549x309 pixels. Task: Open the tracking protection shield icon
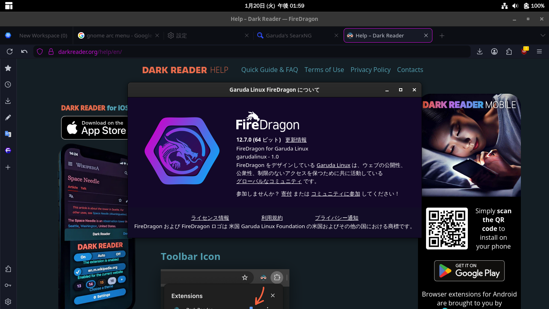pyautogui.click(x=40, y=51)
